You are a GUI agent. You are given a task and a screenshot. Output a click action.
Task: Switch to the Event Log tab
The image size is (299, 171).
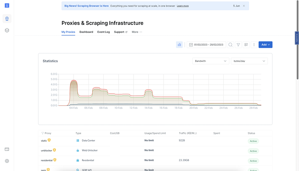[x=103, y=32]
